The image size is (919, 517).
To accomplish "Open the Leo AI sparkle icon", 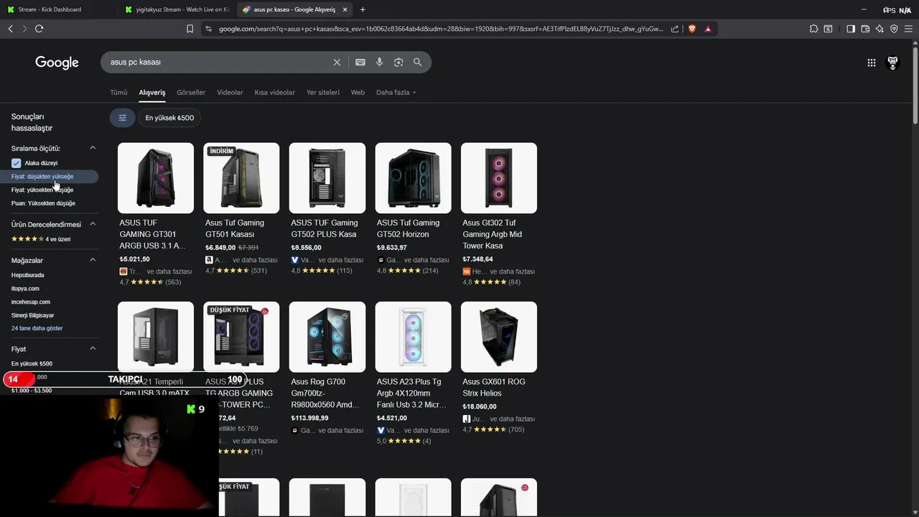I will click(x=880, y=29).
